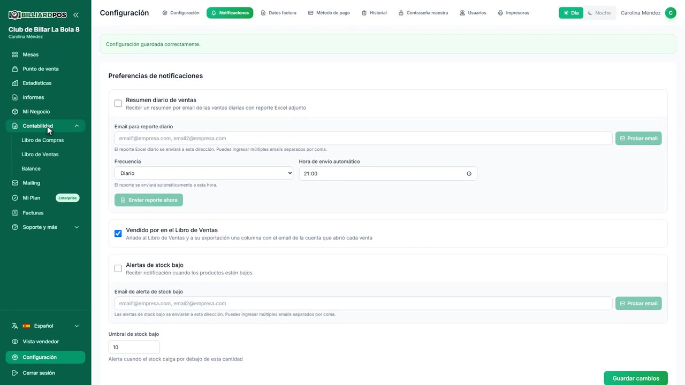Viewport: 685px width, 385px height.
Task: Click Probar email for stock bajo alert
Action: tap(638, 304)
